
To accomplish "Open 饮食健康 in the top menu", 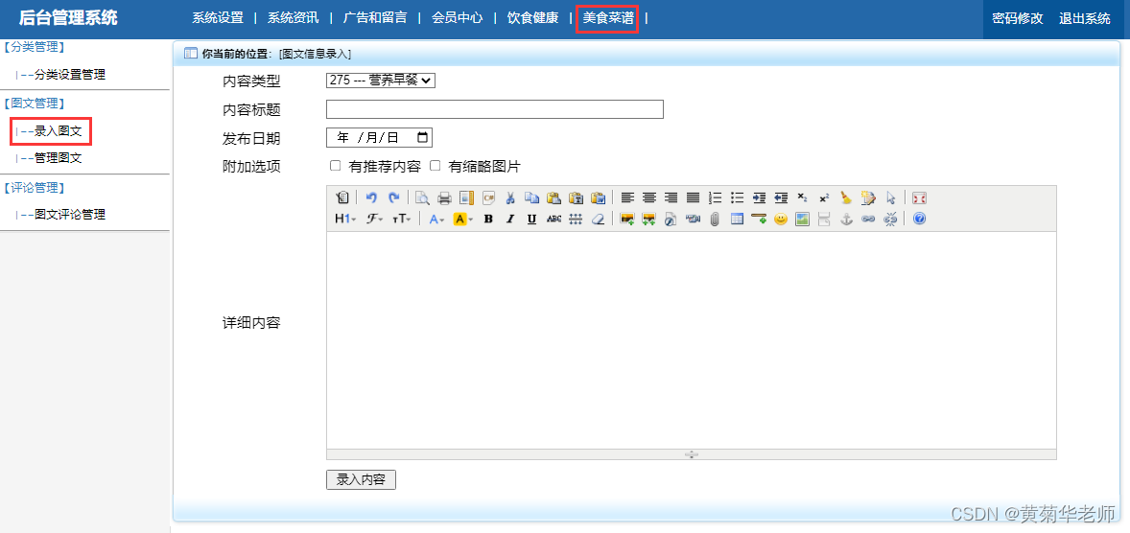I will [x=532, y=18].
